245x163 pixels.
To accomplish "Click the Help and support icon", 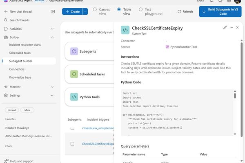I will (x=6, y=161).
